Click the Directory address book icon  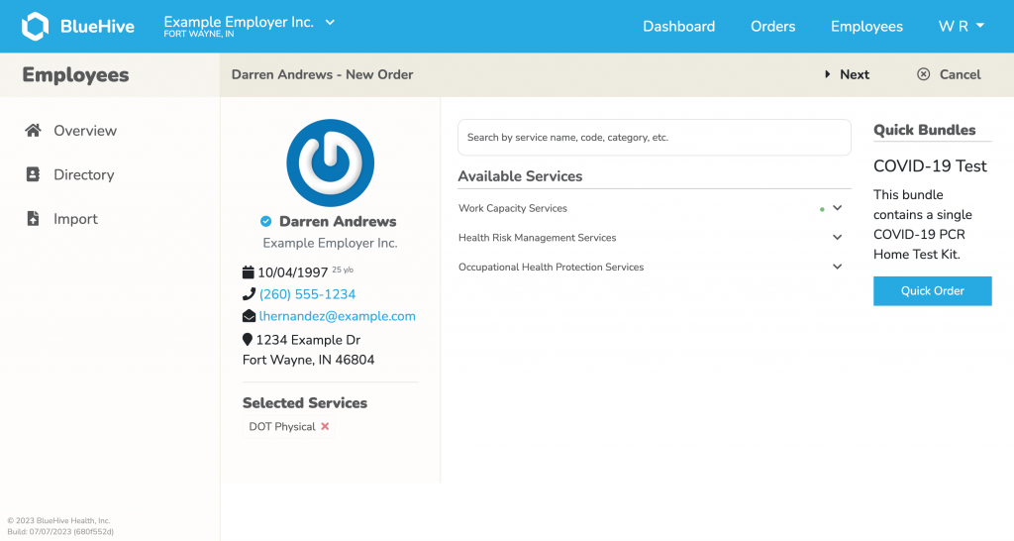tap(33, 174)
